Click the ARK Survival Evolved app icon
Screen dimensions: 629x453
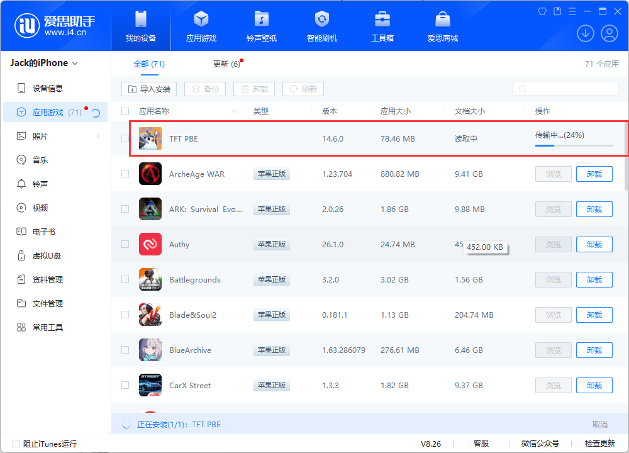[150, 209]
